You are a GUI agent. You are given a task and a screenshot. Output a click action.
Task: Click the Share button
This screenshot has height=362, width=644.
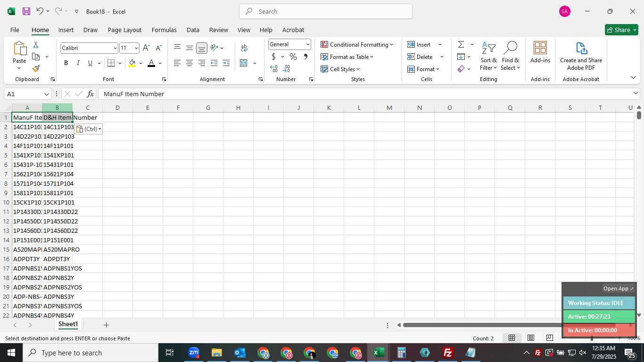pos(621,30)
